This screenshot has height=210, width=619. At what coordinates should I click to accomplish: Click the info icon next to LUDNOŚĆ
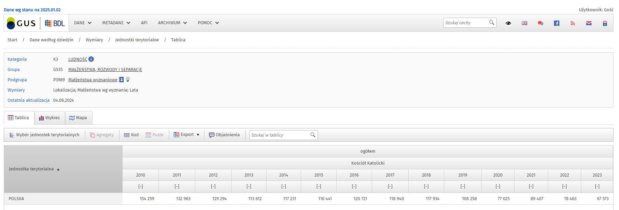click(91, 59)
